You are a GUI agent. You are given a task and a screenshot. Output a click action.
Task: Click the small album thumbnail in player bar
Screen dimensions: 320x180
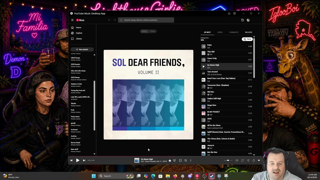(x=137, y=160)
